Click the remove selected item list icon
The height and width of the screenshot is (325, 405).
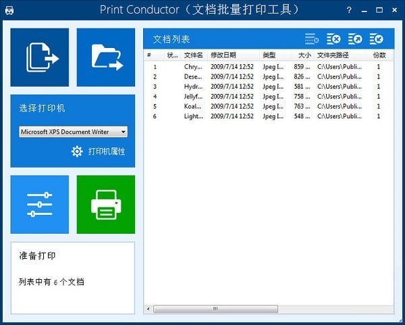311,39
